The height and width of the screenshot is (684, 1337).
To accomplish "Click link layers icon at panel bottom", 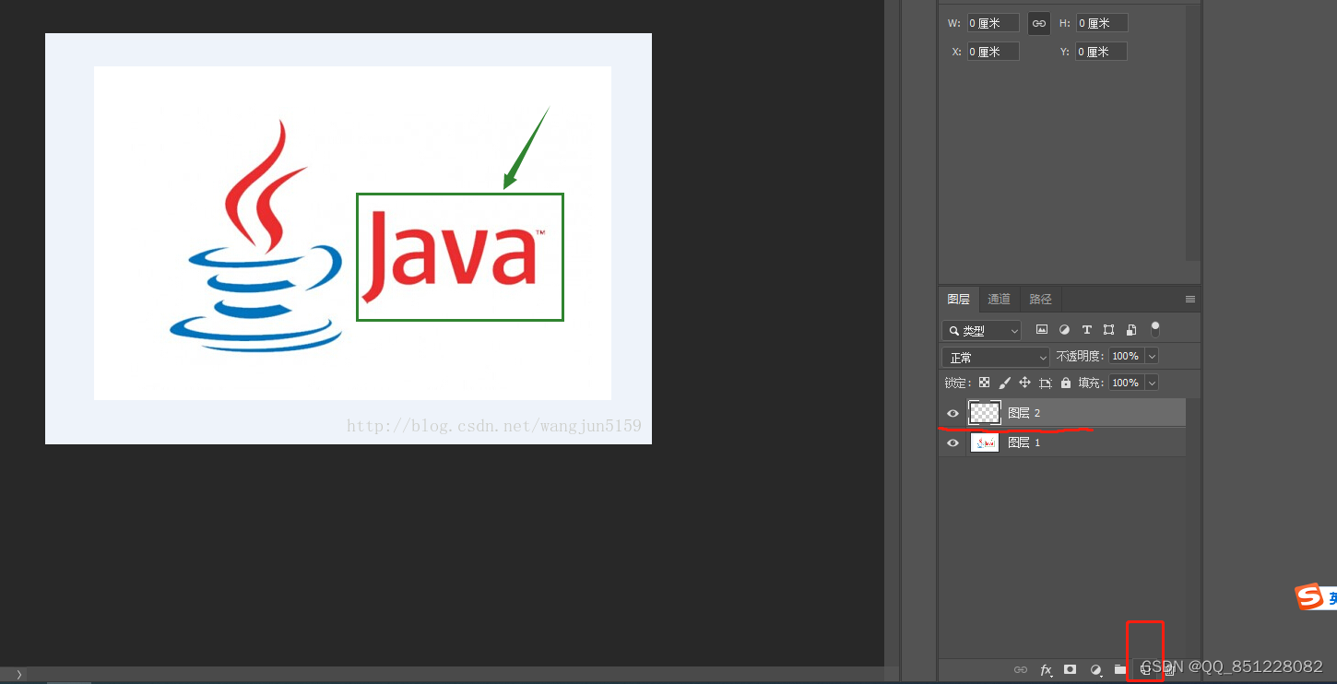I will 1021,670.
